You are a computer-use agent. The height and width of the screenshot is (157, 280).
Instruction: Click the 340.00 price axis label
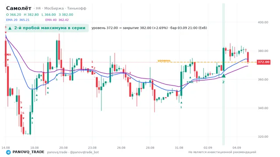click(x=263, y=108)
